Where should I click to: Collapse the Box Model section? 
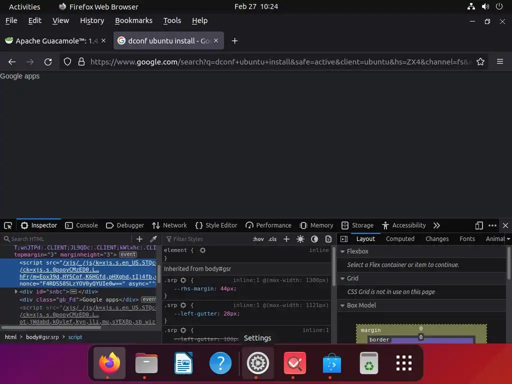tap(342, 305)
